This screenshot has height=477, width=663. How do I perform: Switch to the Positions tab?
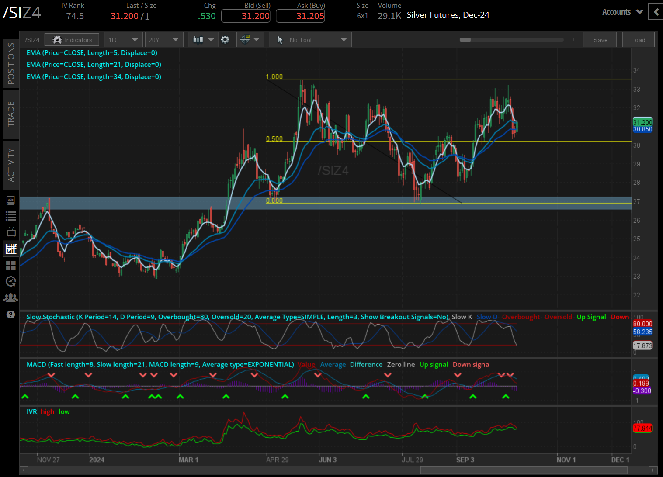pos(11,64)
